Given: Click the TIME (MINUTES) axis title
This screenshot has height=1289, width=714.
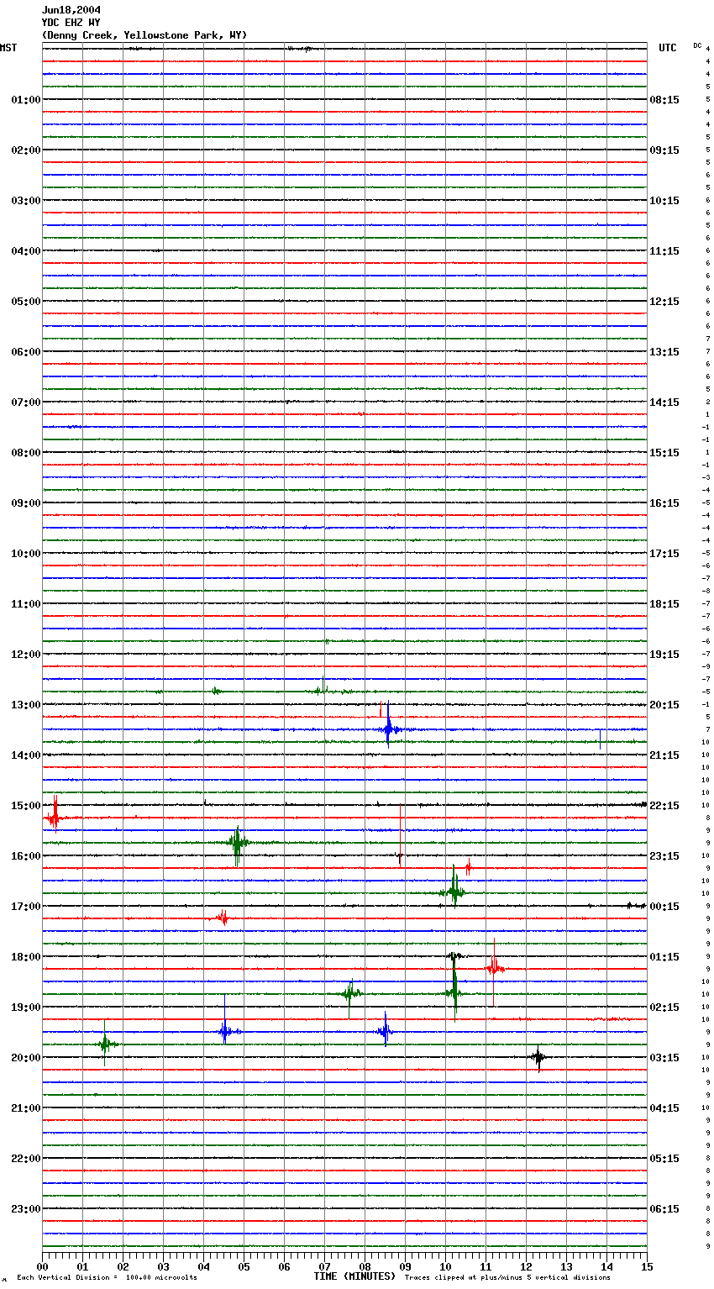Looking at the screenshot, I should tap(354, 1276).
